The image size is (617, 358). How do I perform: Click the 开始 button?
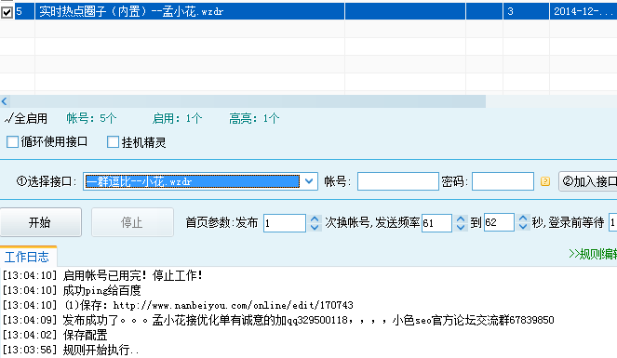(x=41, y=222)
